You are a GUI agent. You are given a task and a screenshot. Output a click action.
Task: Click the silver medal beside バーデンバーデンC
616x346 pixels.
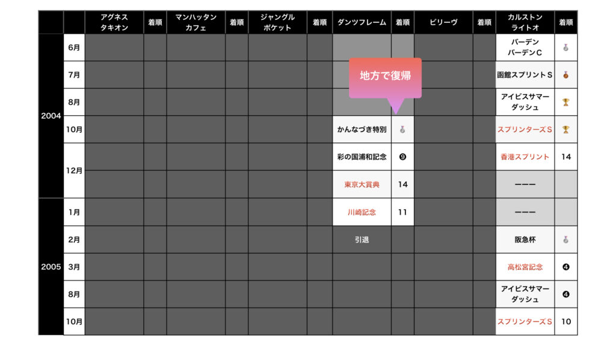click(565, 47)
